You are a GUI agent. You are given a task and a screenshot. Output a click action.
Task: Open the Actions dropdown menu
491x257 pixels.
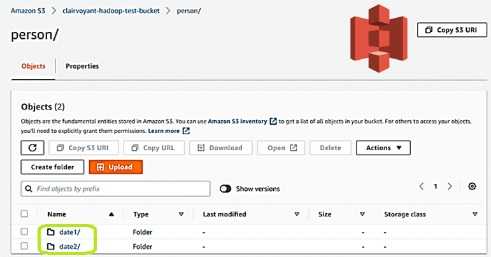(383, 148)
